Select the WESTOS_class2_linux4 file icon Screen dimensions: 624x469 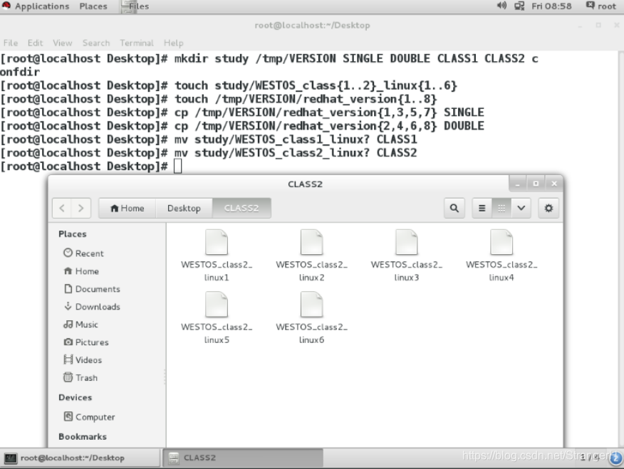click(501, 242)
